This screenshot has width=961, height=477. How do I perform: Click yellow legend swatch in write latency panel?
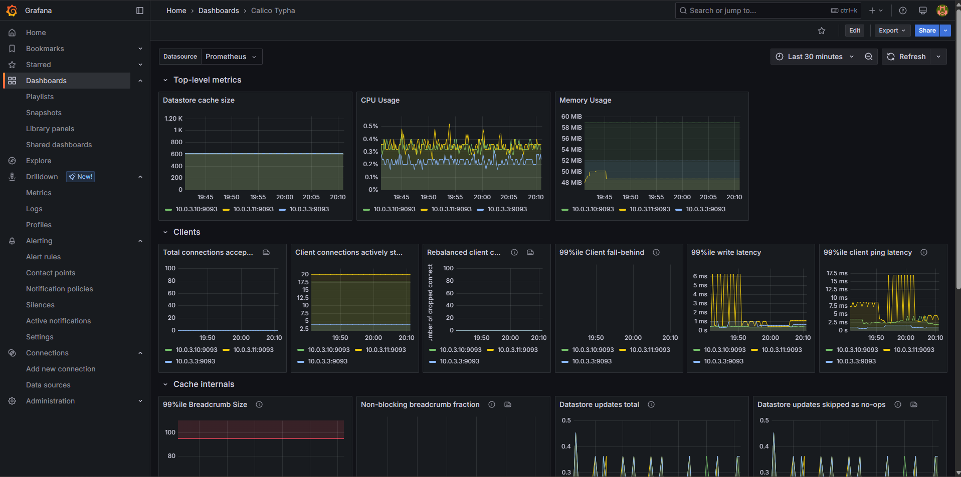pos(755,350)
